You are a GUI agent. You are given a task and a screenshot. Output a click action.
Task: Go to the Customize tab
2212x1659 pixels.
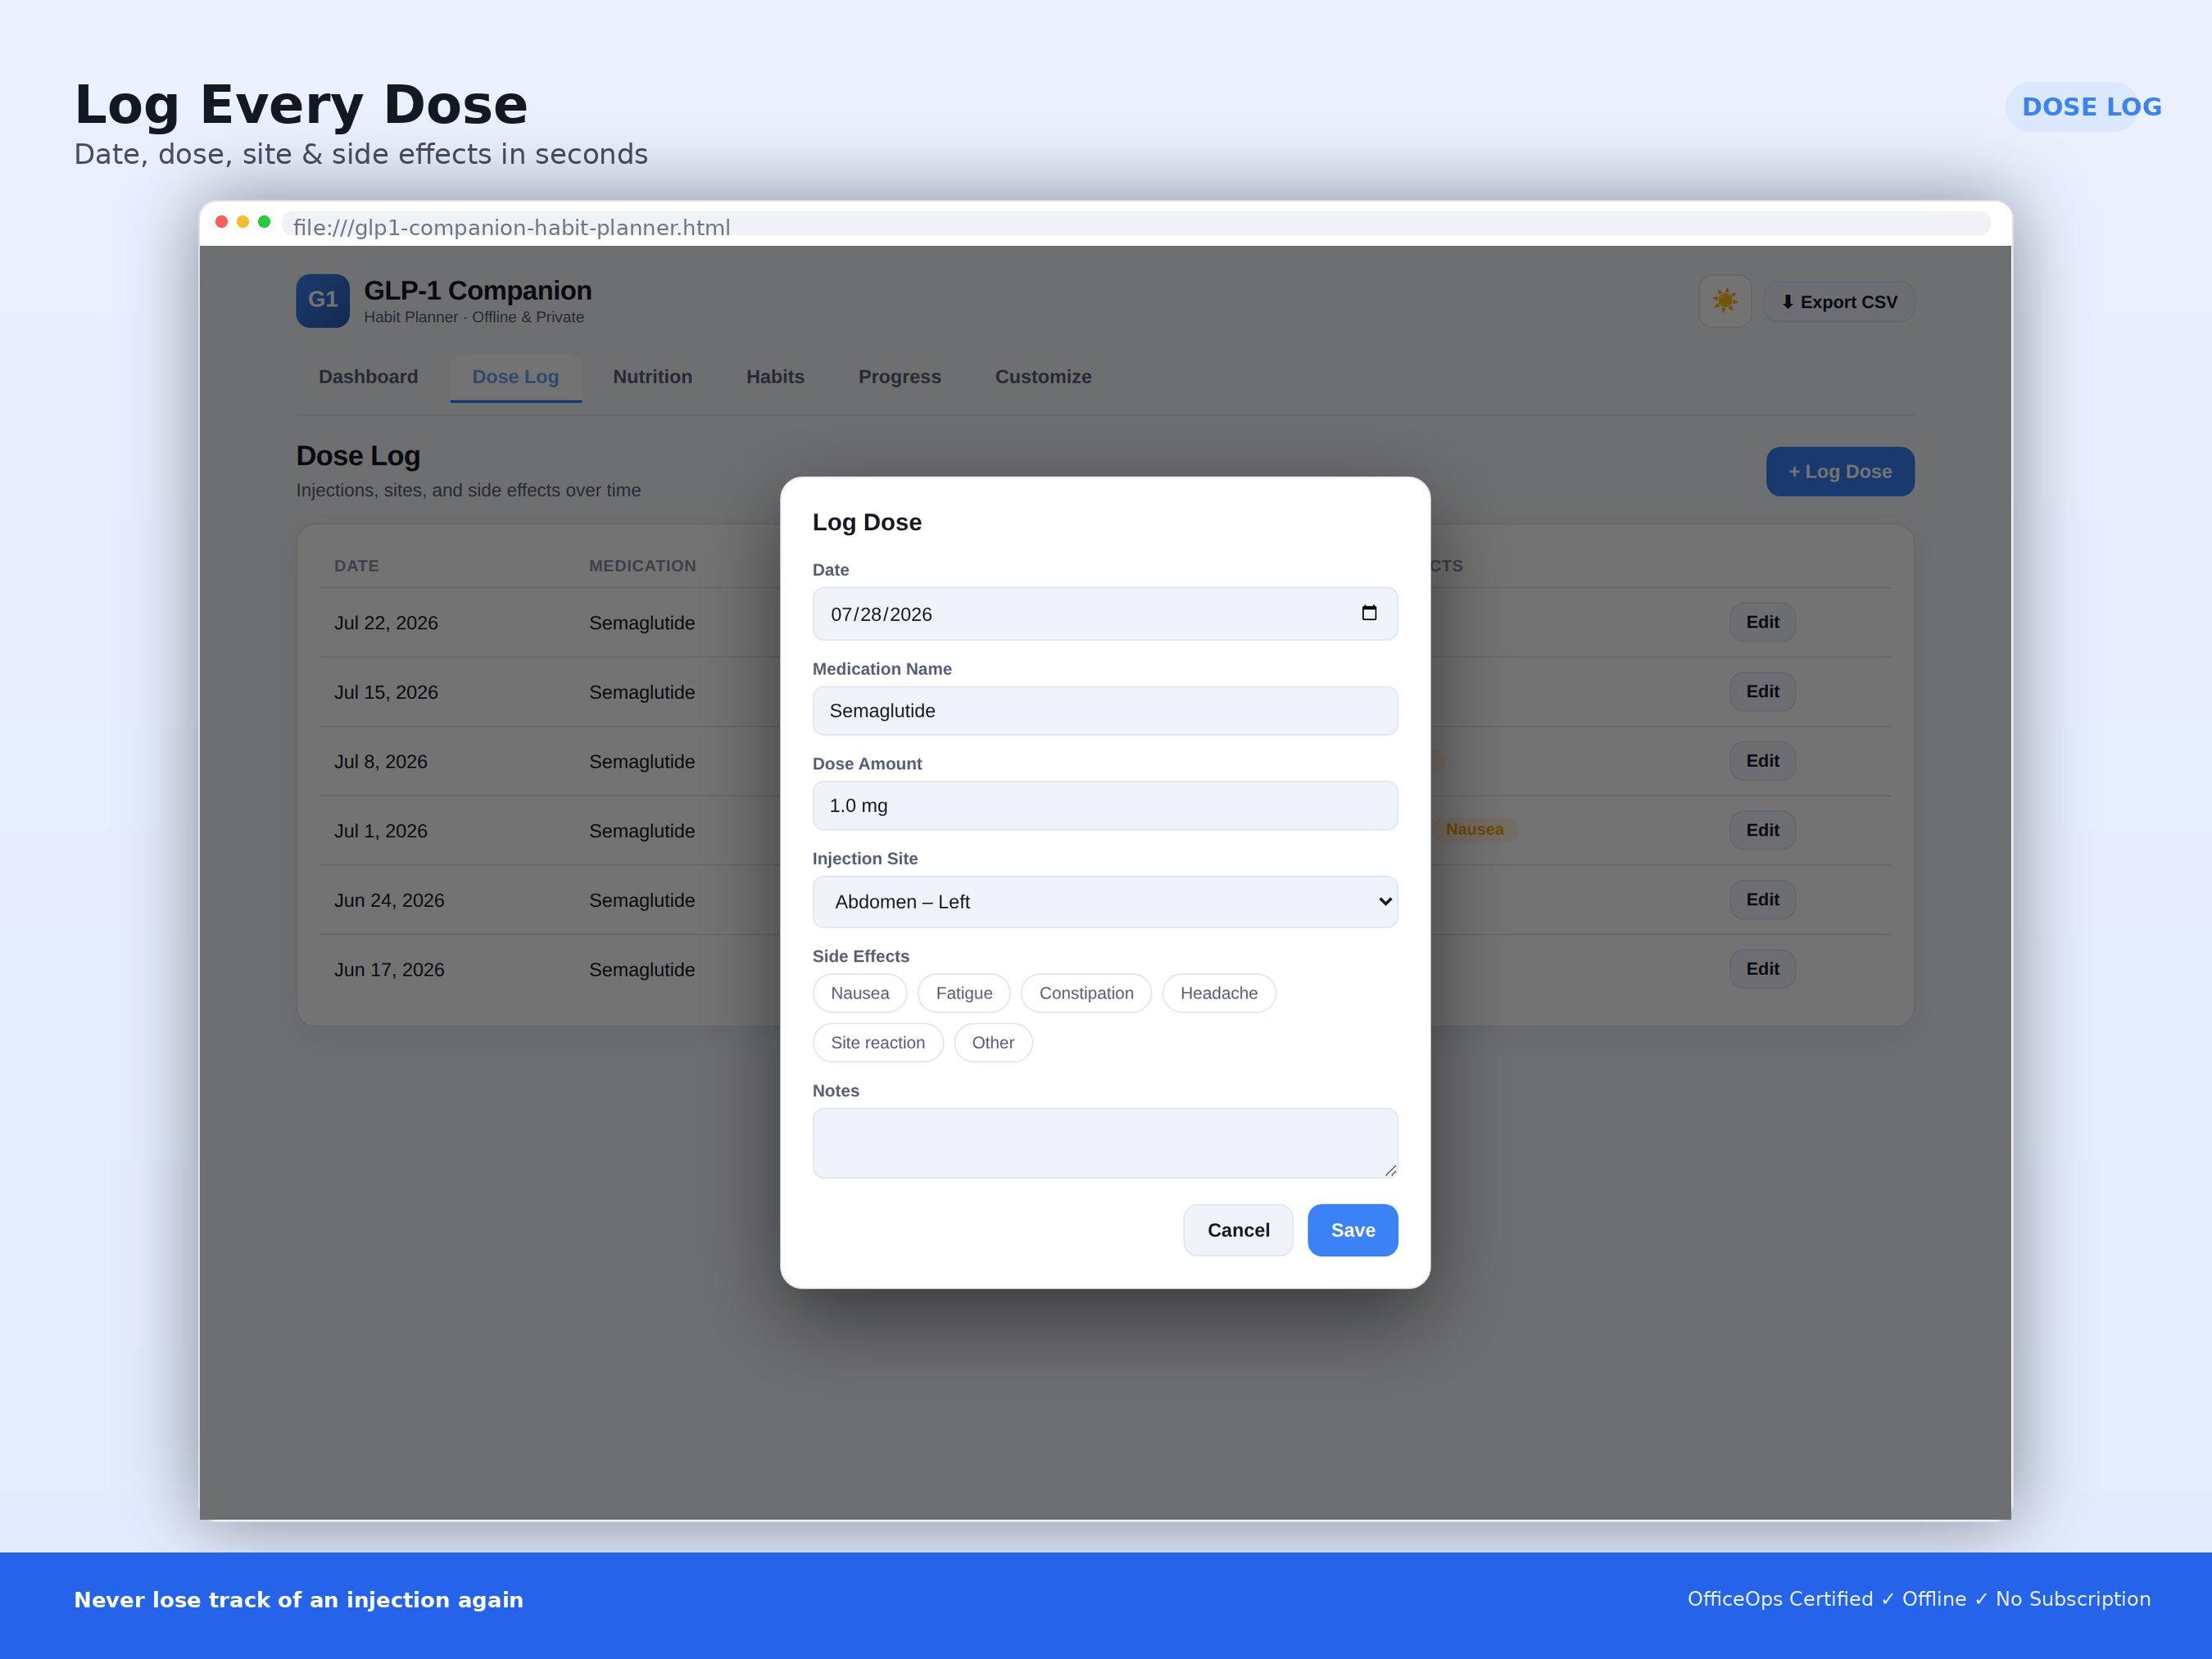click(x=1043, y=377)
